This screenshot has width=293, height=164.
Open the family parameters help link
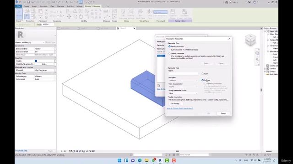click(180, 108)
